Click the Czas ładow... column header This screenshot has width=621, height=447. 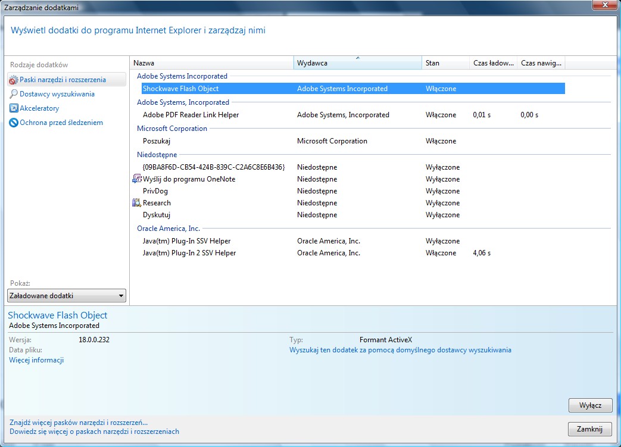(x=493, y=63)
